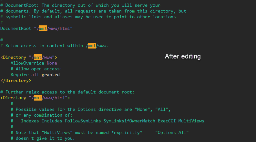Viewport: 256px width, 142px height.
Task: Click html in the second Directory tag path
Action: click(x=61, y=98)
